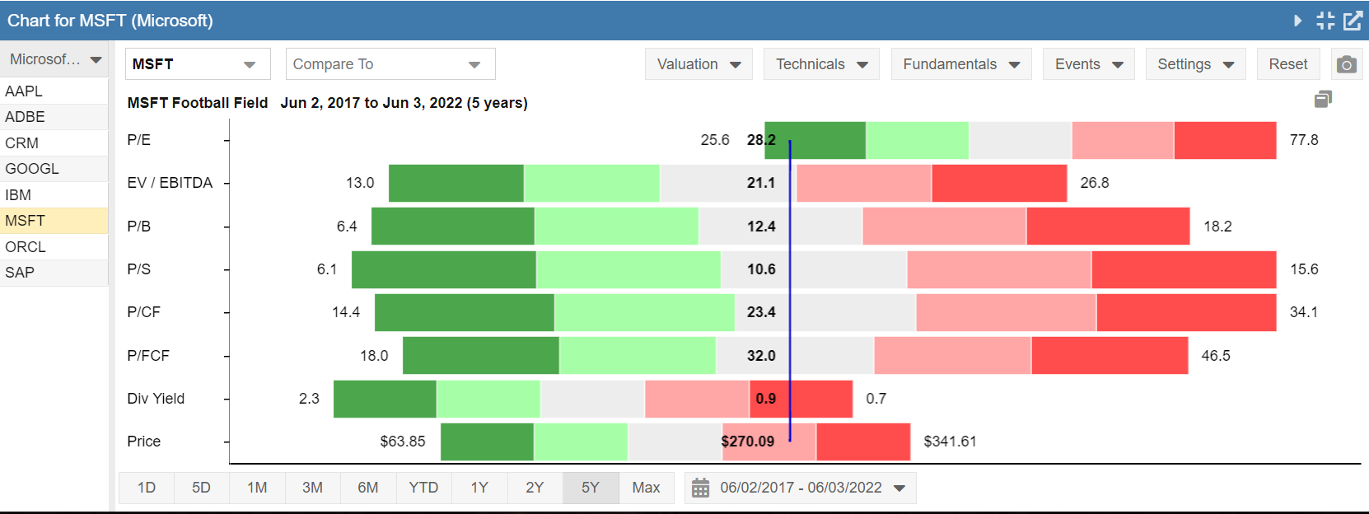Select the YTD time range
The width and height of the screenshot is (1369, 514).
pos(423,488)
